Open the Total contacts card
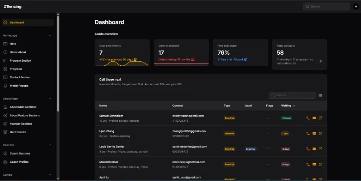This screenshot has width=361, height=181. [300, 54]
